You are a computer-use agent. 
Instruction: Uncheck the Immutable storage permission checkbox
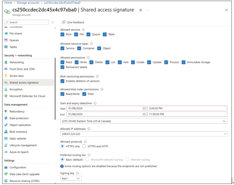184,62
